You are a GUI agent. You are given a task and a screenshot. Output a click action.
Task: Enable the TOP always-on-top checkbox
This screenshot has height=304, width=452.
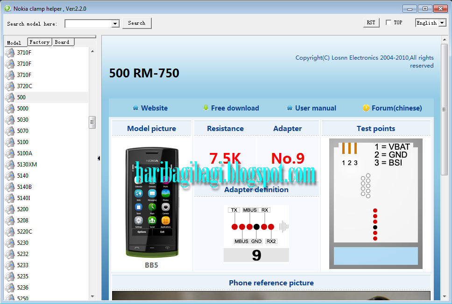pos(388,22)
